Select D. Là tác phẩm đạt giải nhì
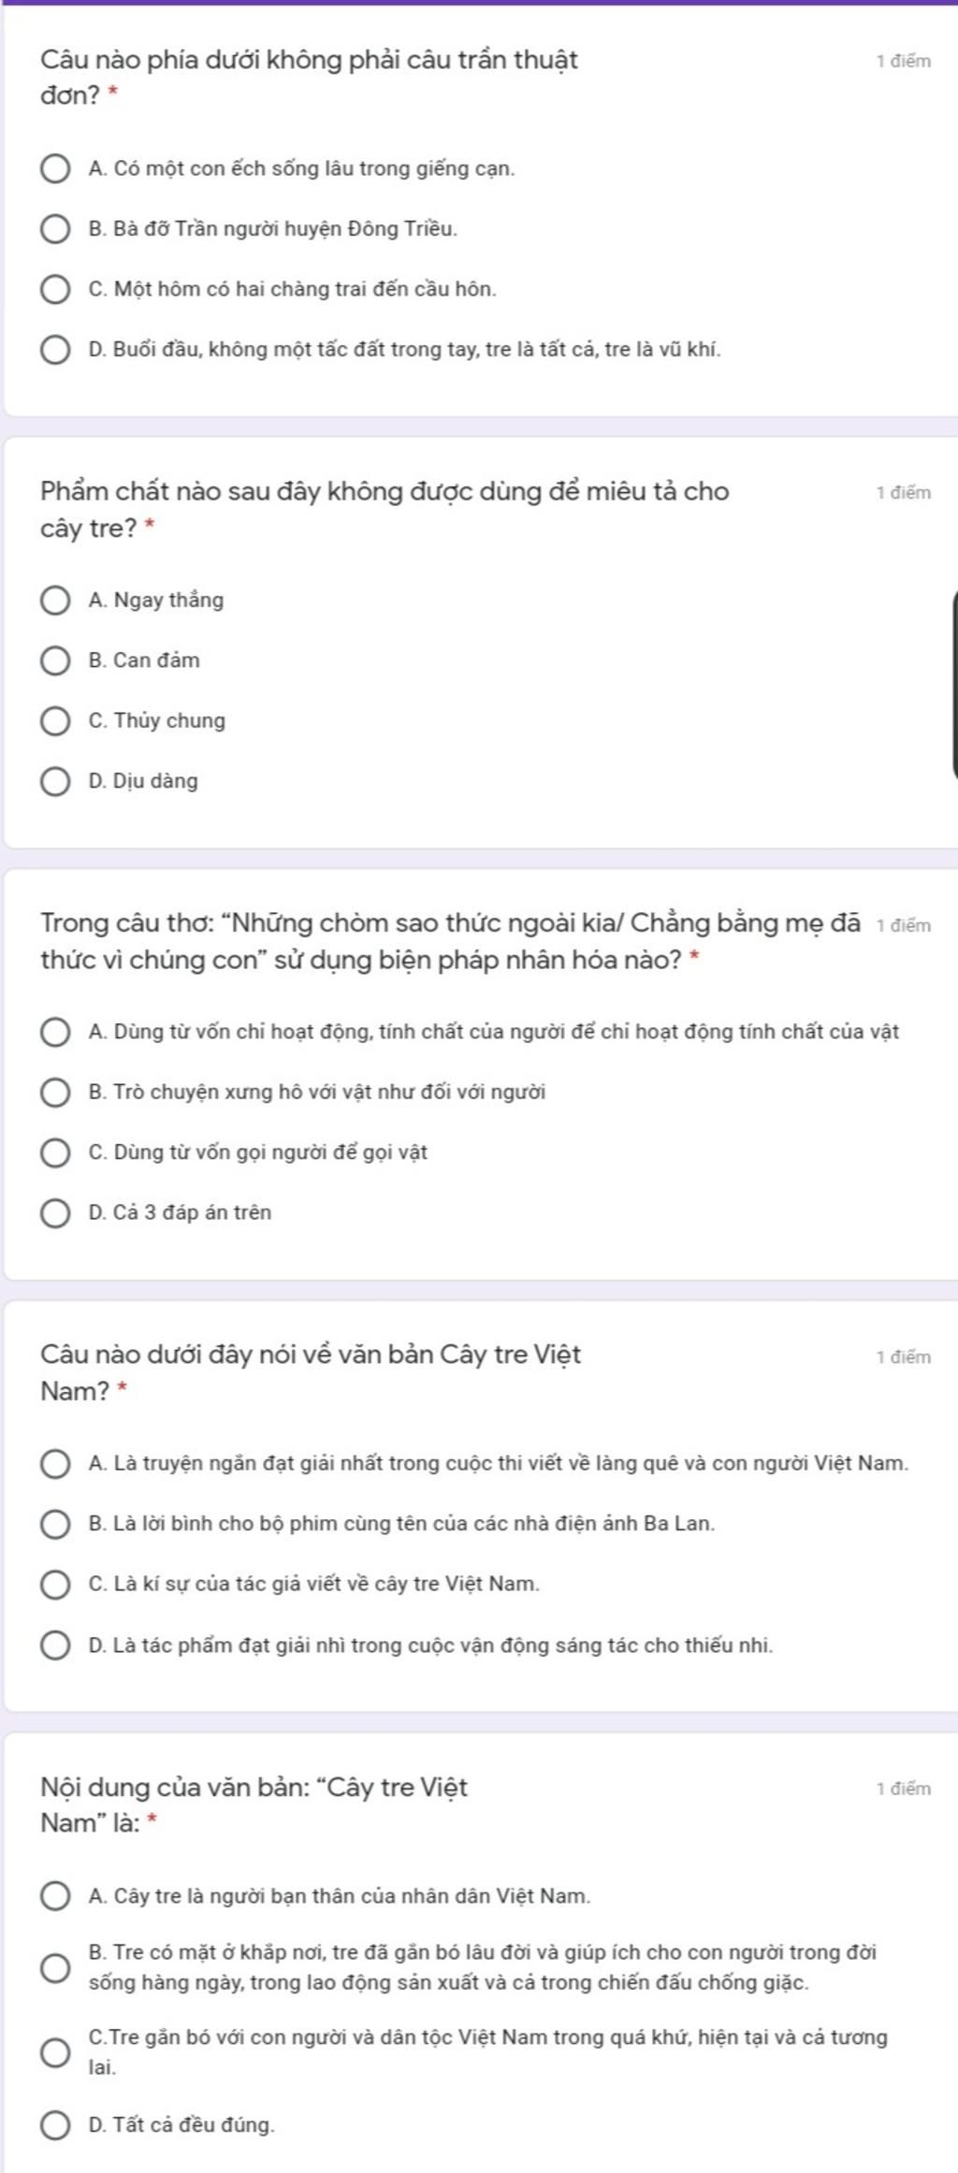The height and width of the screenshot is (2173, 958). tap(55, 1645)
